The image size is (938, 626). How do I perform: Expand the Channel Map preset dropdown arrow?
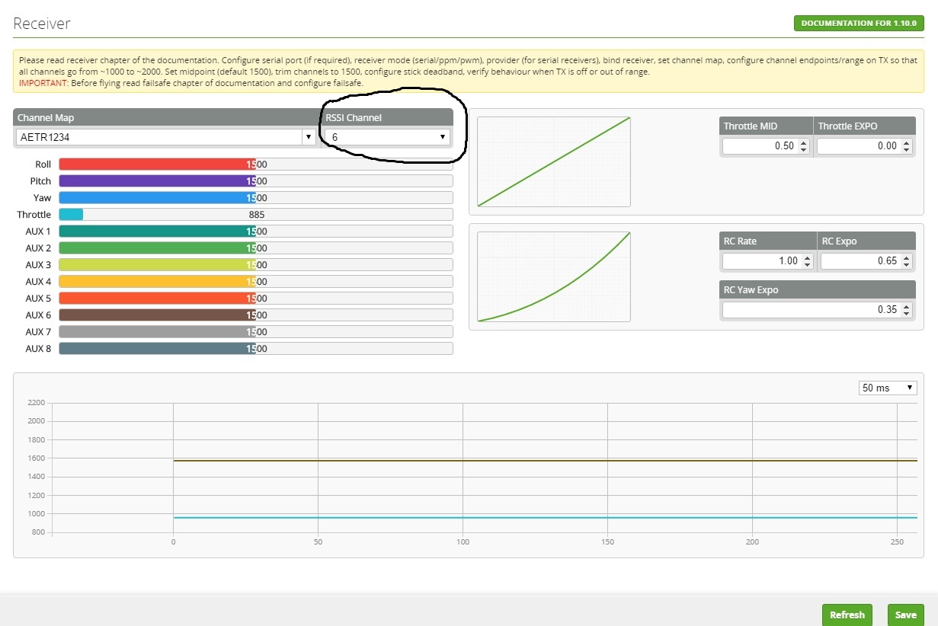309,137
